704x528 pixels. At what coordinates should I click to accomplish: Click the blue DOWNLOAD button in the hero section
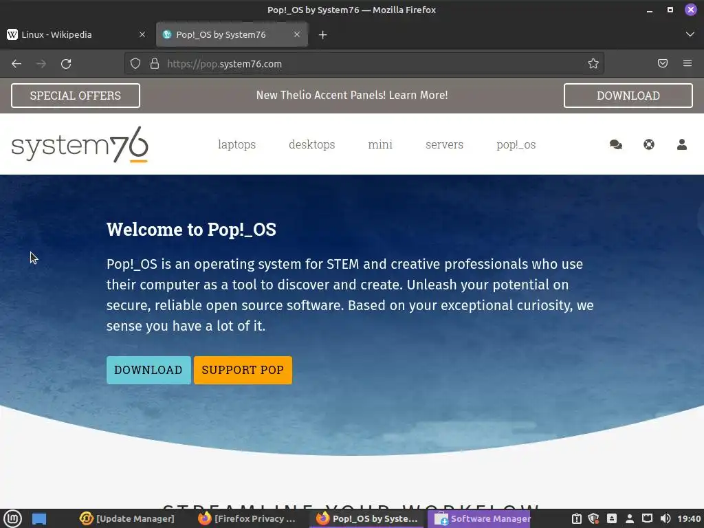click(x=148, y=370)
